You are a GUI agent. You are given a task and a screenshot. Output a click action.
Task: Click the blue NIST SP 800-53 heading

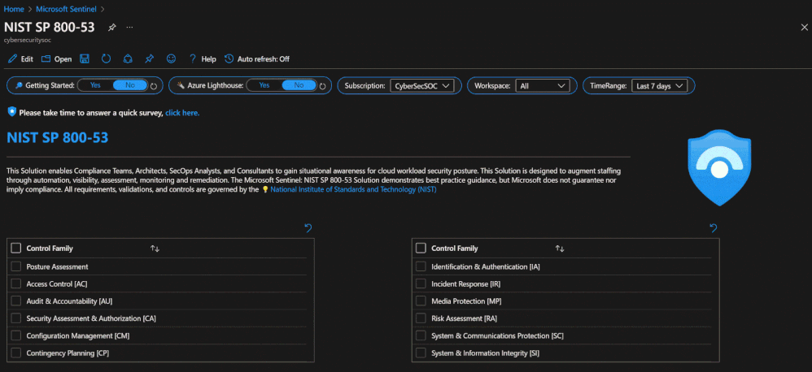coord(58,137)
